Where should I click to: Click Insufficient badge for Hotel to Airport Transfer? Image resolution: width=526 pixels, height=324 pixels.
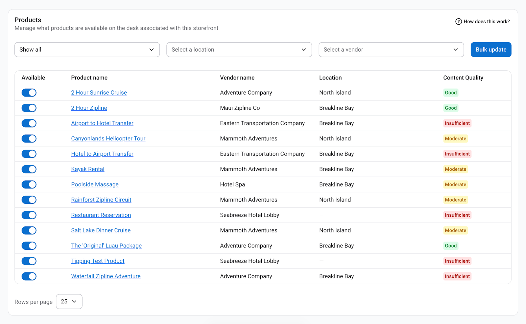(457, 154)
